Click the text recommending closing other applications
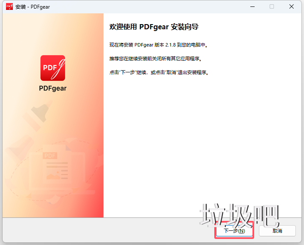Screen dimensions: 304x245 point(155,59)
